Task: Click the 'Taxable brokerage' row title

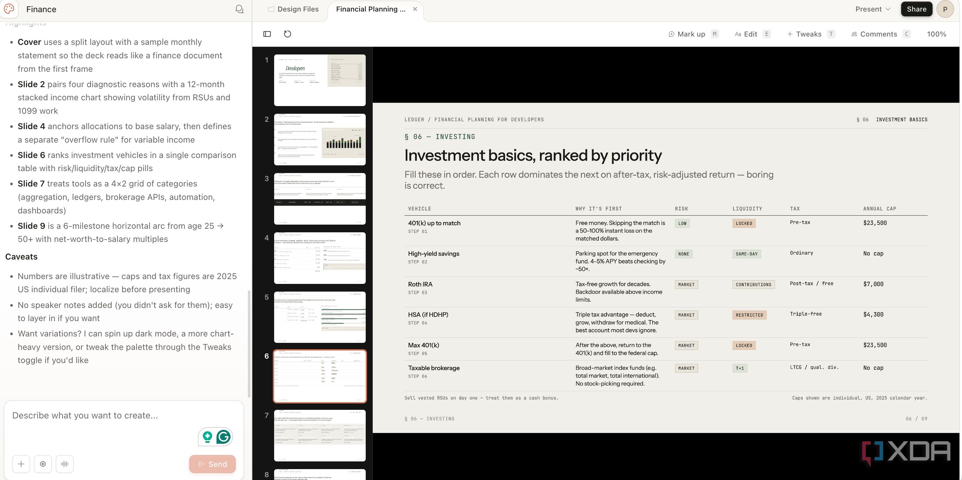Action: tap(434, 368)
